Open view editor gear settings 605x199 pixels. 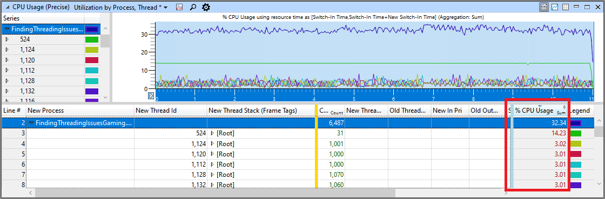click(x=206, y=7)
